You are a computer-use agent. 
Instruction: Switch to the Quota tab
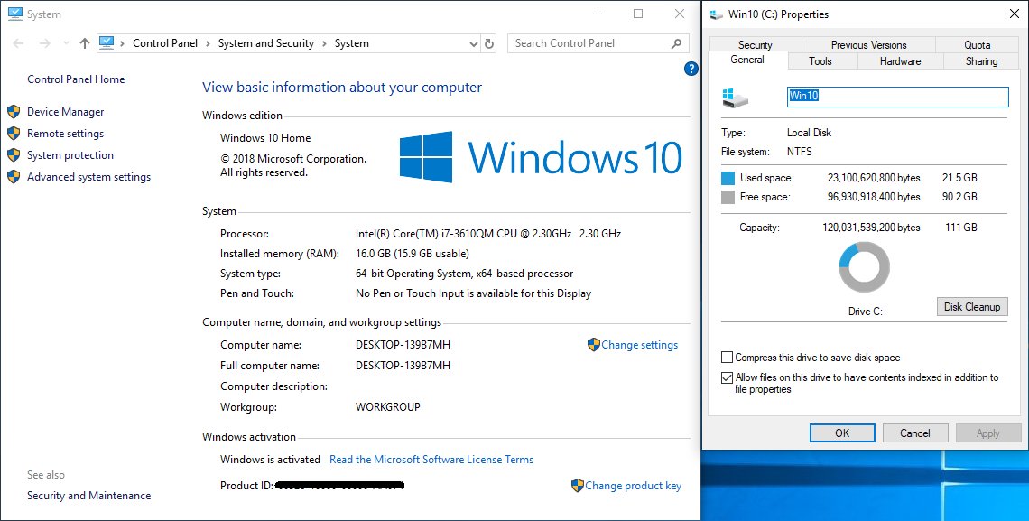pos(978,44)
